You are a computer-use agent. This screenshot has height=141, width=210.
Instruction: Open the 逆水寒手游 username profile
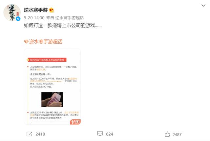tap(36, 10)
